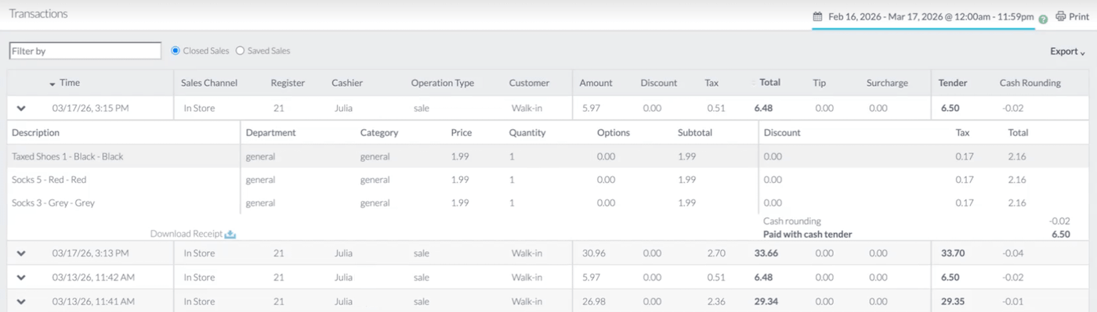This screenshot has width=1097, height=312.
Task: Sort by the Register column header
Action: [x=288, y=83]
